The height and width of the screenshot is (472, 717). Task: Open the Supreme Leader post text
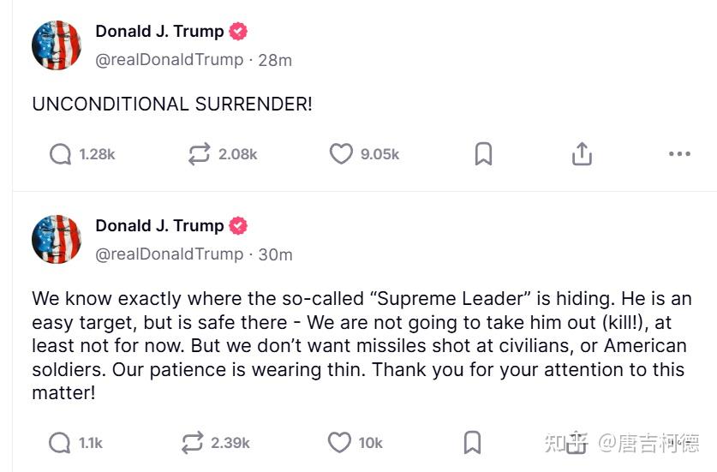pos(361,346)
